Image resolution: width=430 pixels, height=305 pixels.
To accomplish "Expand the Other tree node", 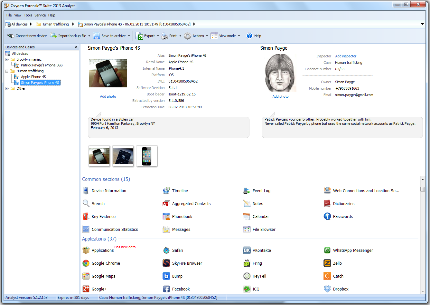I will (7, 88).
